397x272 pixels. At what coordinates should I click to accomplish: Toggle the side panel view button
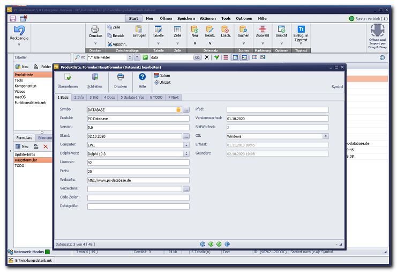[x=235, y=57]
